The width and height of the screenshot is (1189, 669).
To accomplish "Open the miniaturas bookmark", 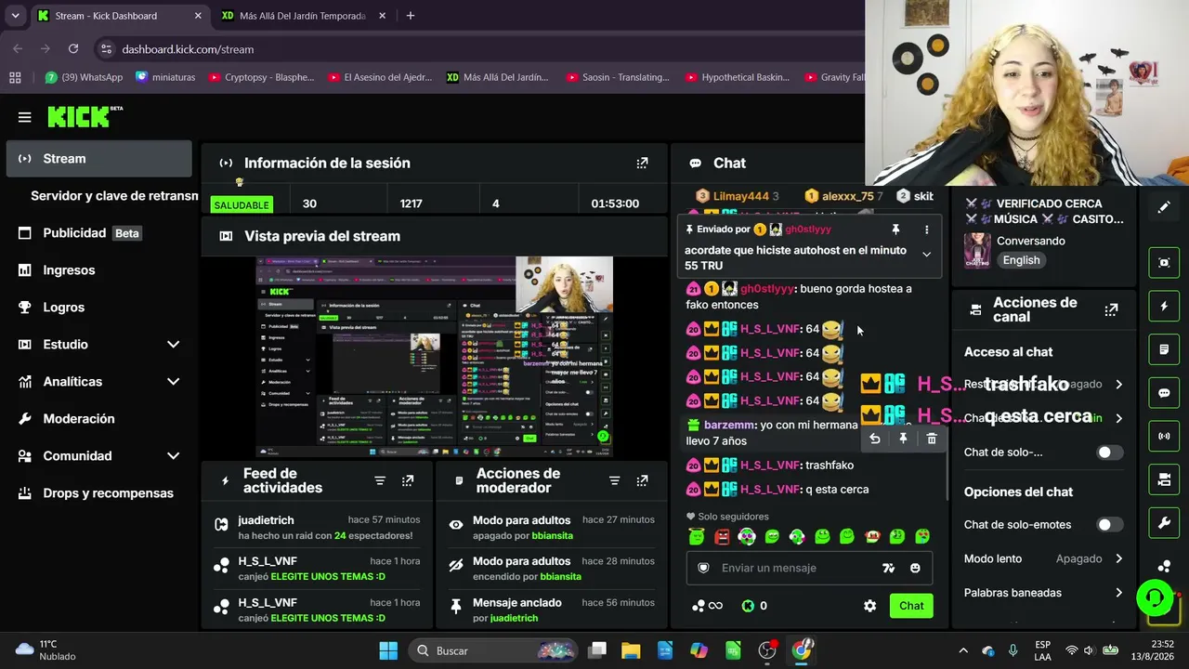I will pyautogui.click(x=165, y=77).
